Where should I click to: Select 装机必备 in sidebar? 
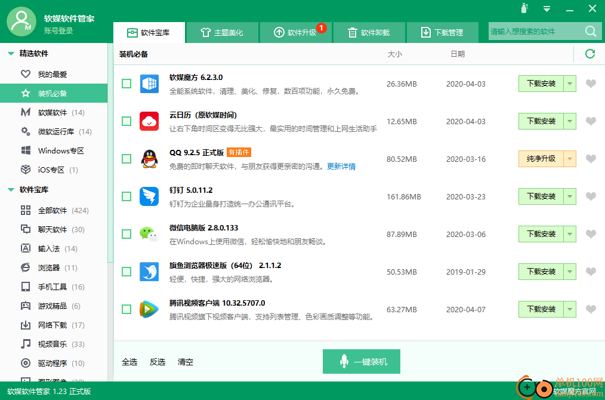[54, 93]
